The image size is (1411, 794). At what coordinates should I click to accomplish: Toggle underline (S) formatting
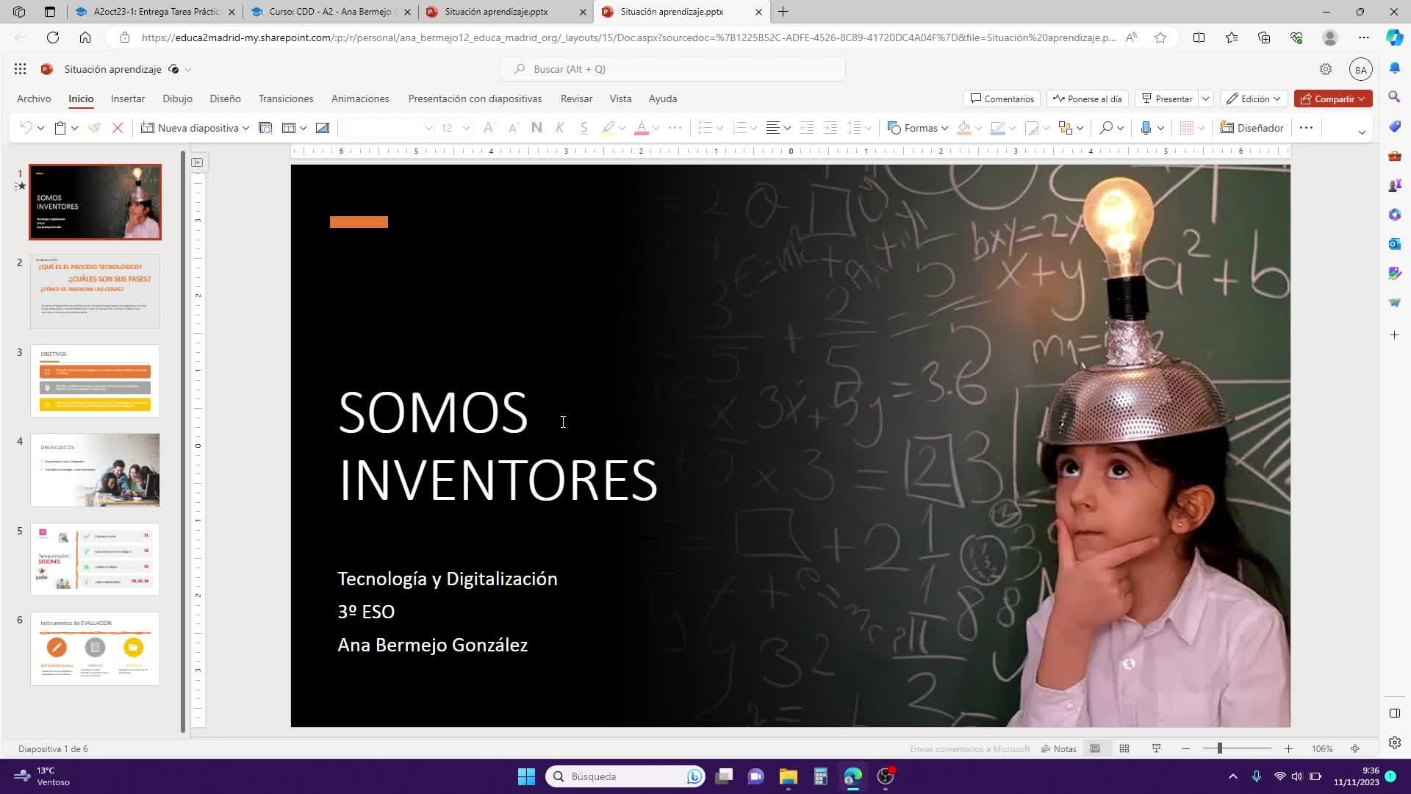[584, 128]
